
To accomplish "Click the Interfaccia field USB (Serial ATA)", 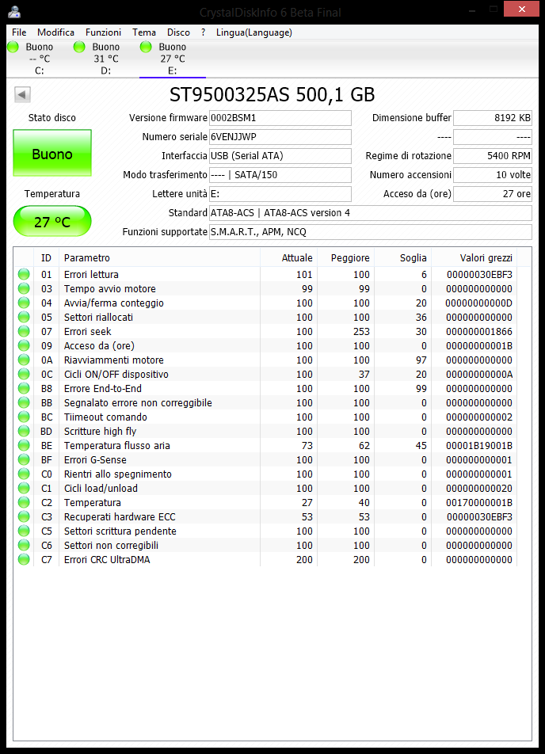I will (280, 156).
